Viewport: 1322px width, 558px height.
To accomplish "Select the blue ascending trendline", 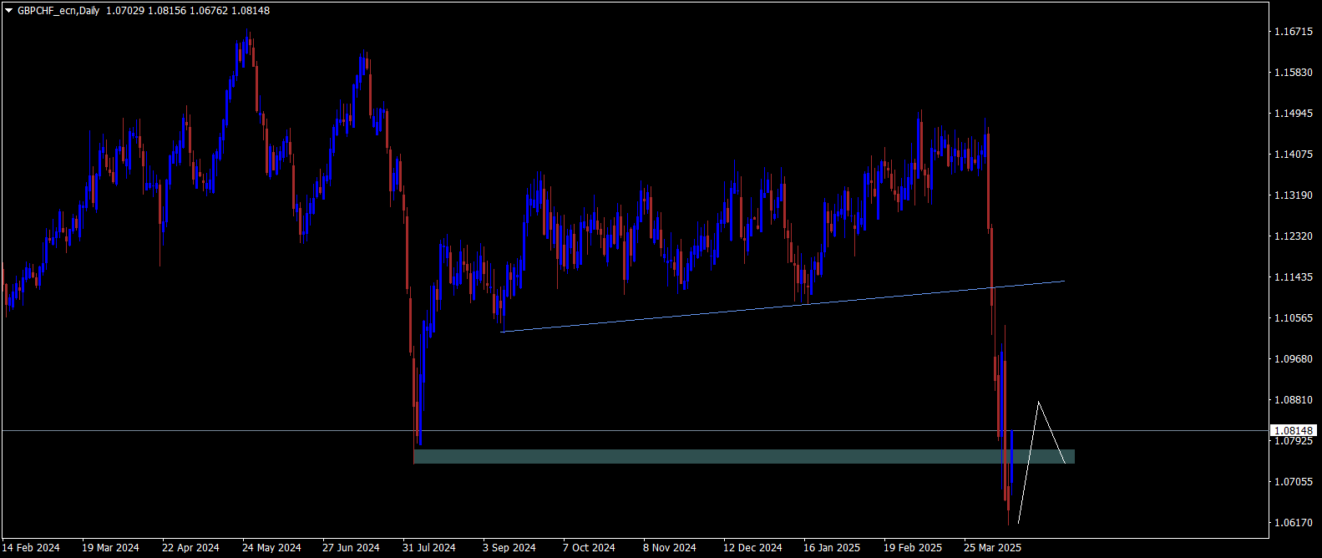I will click(x=752, y=308).
